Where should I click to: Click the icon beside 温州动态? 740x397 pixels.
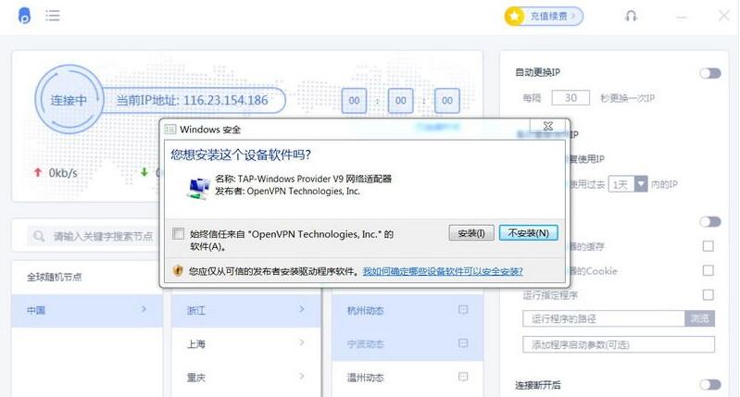pyautogui.click(x=463, y=377)
